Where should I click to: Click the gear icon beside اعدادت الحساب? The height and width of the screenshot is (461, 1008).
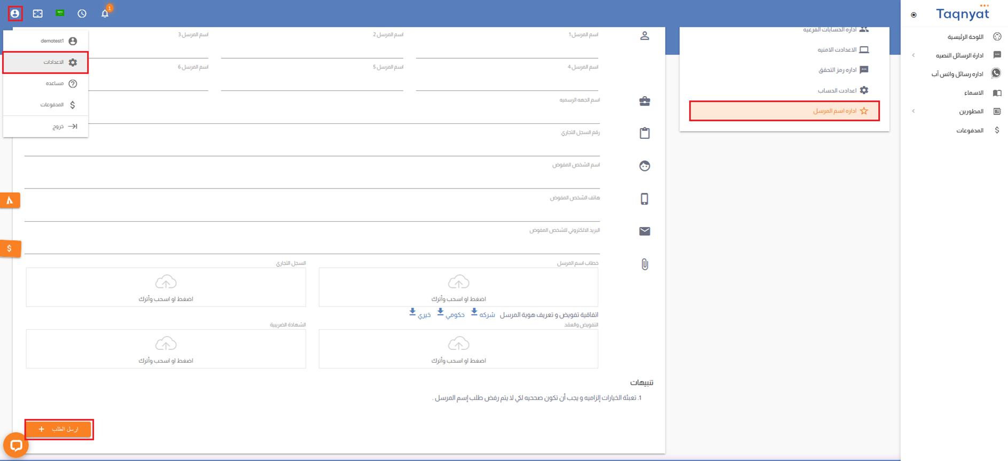click(864, 90)
